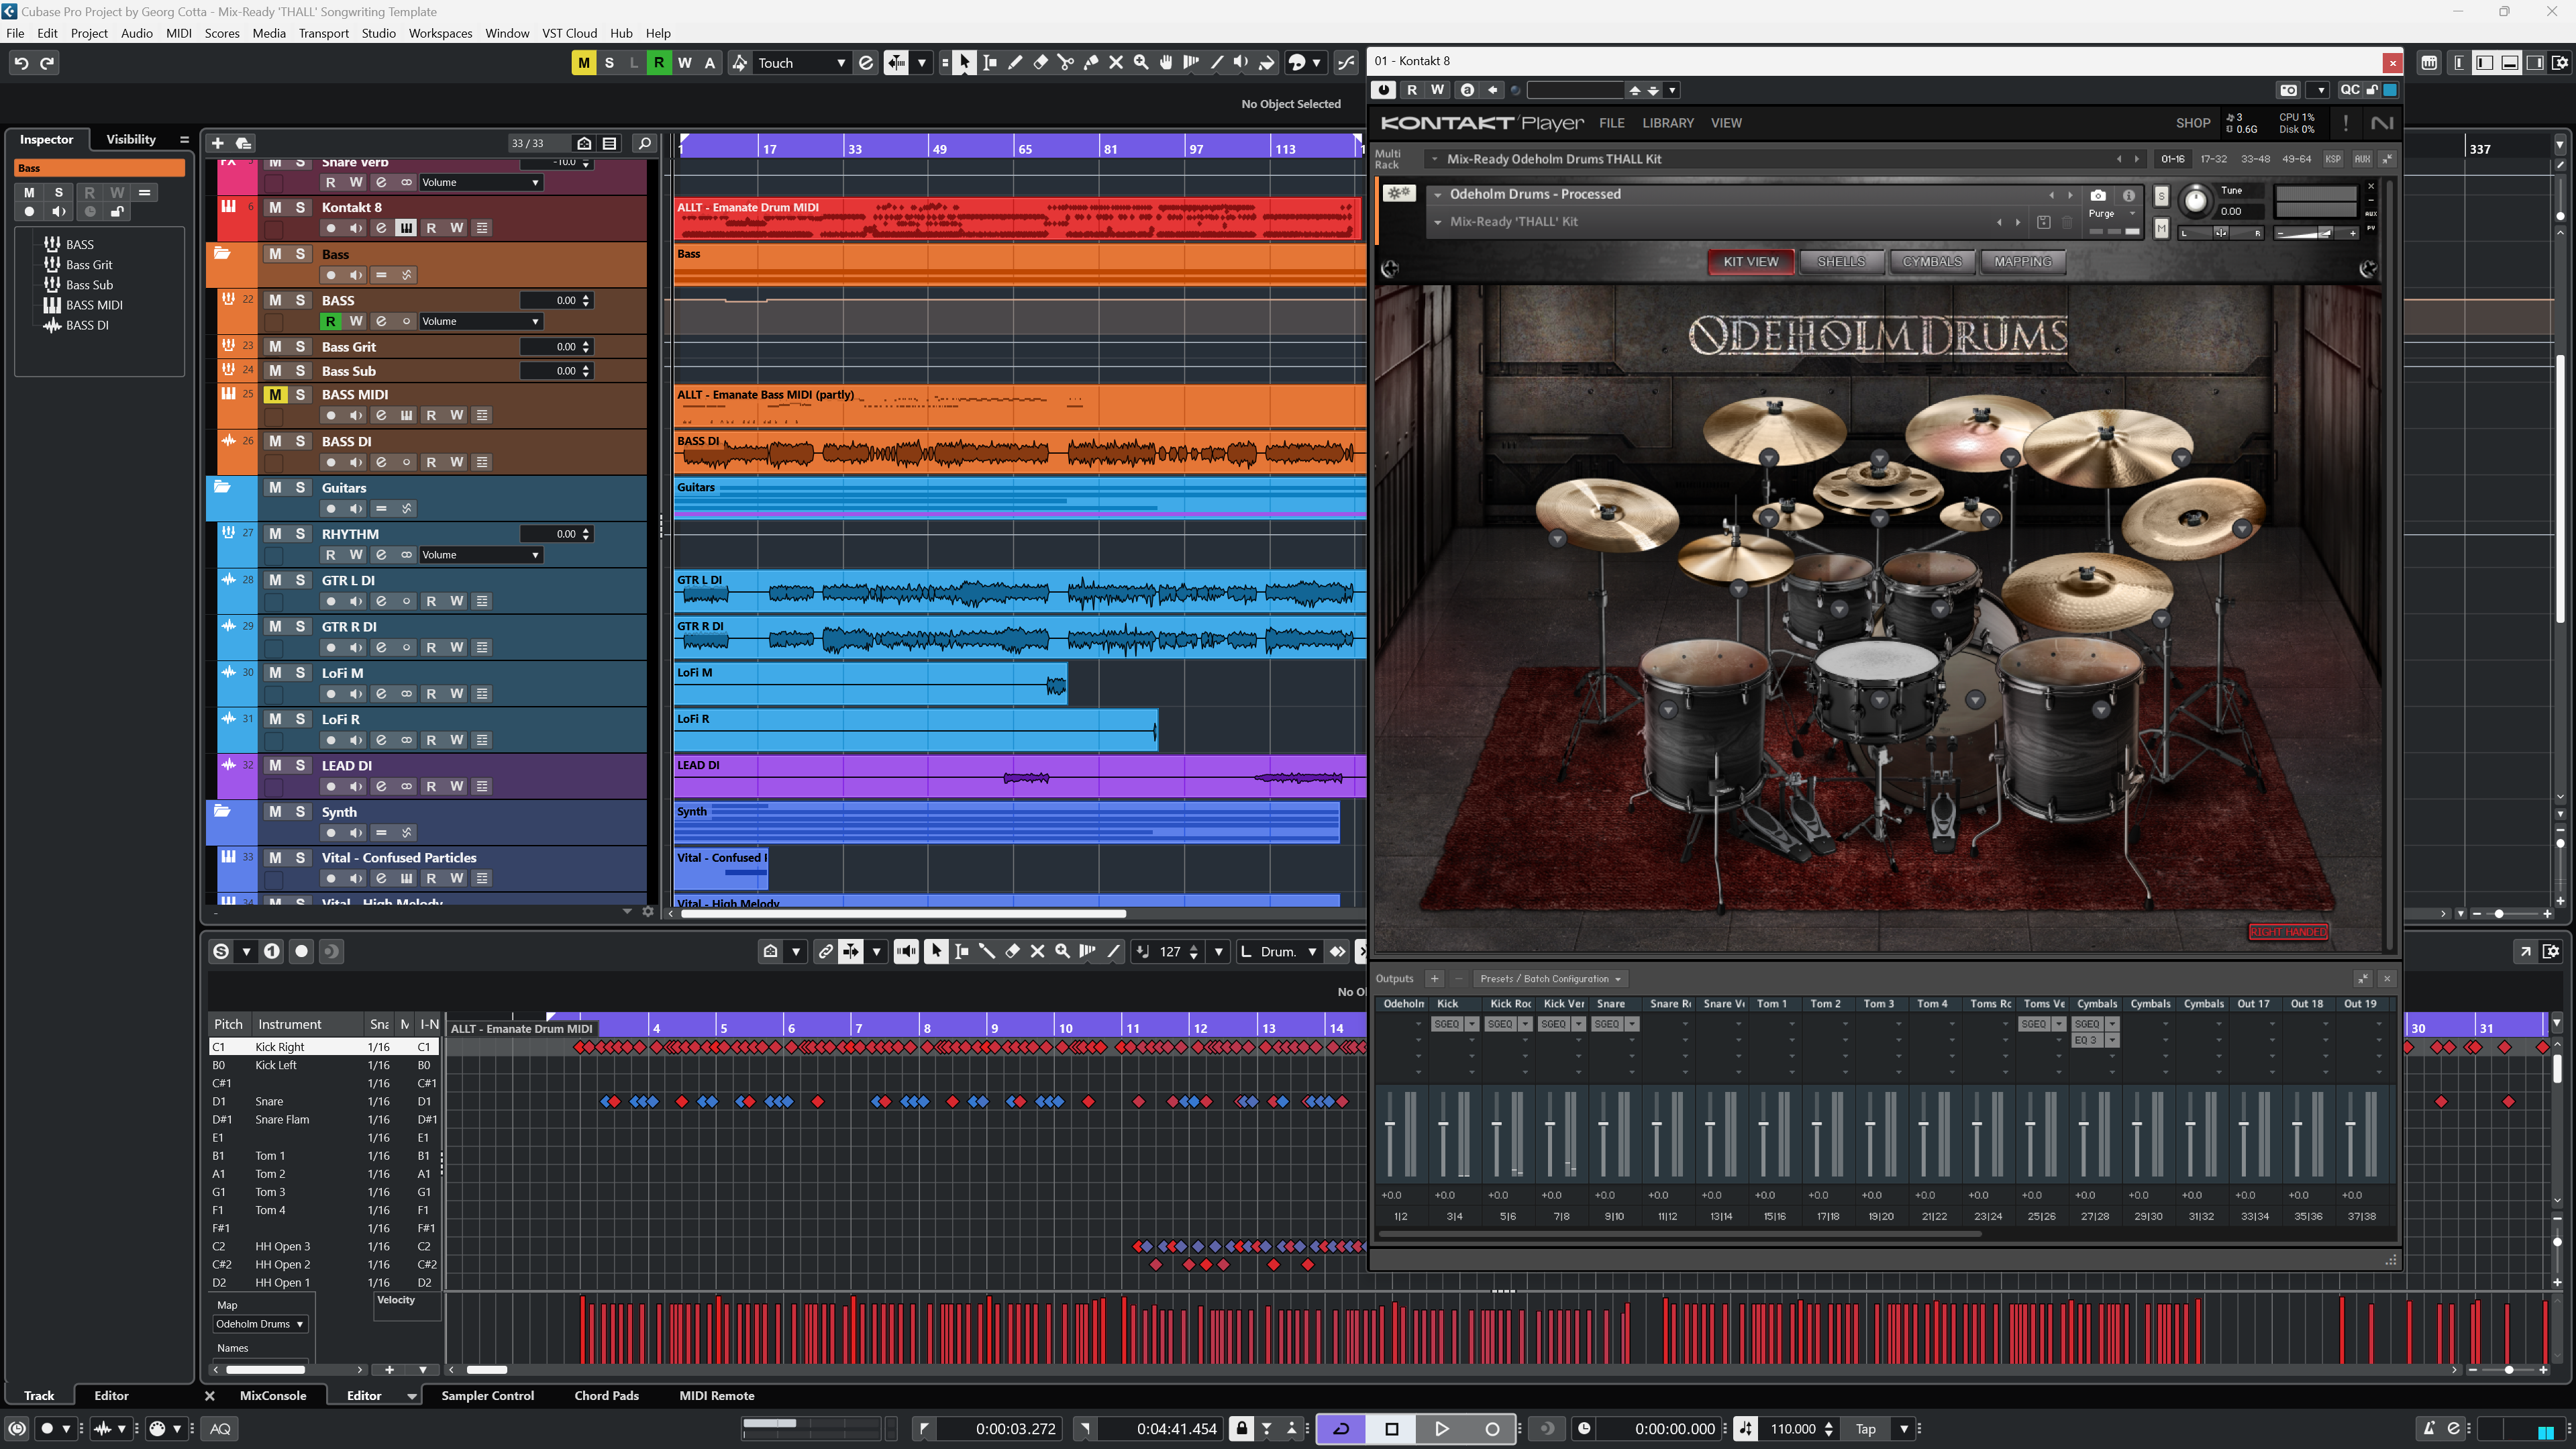The image size is (2576, 1449).
Task: Click the Zoom magnifier tool in the toolbar
Action: pos(1141,63)
